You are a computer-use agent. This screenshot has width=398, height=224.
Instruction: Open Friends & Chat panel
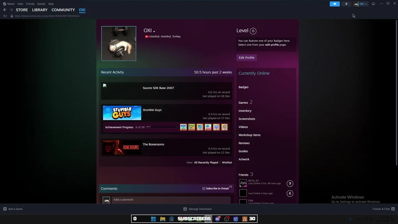[383, 209]
